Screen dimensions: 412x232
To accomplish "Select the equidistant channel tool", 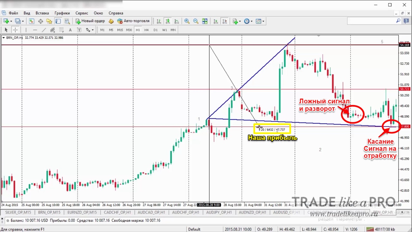I will [x=52, y=30].
